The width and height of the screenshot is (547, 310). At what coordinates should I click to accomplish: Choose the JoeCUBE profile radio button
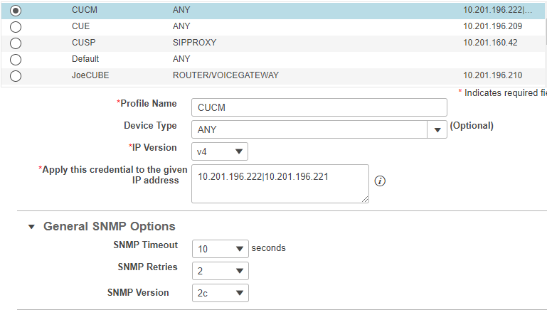(x=16, y=76)
